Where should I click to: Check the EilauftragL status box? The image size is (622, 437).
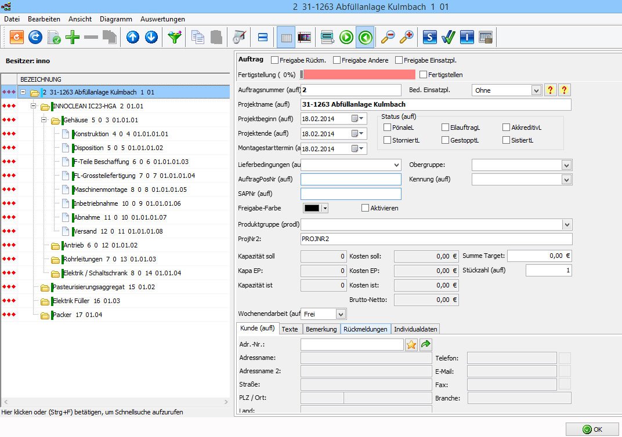pyautogui.click(x=445, y=128)
